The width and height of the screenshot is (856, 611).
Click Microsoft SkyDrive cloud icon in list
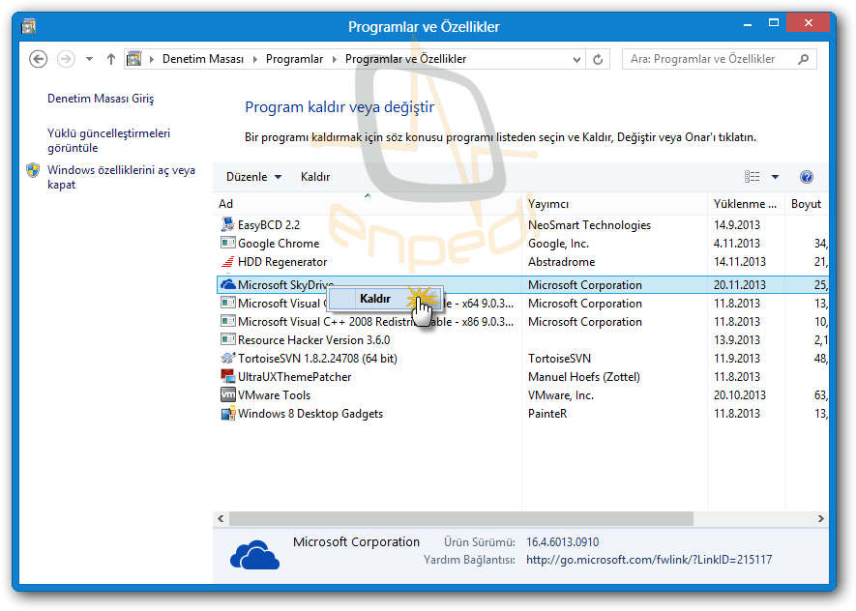coord(227,284)
